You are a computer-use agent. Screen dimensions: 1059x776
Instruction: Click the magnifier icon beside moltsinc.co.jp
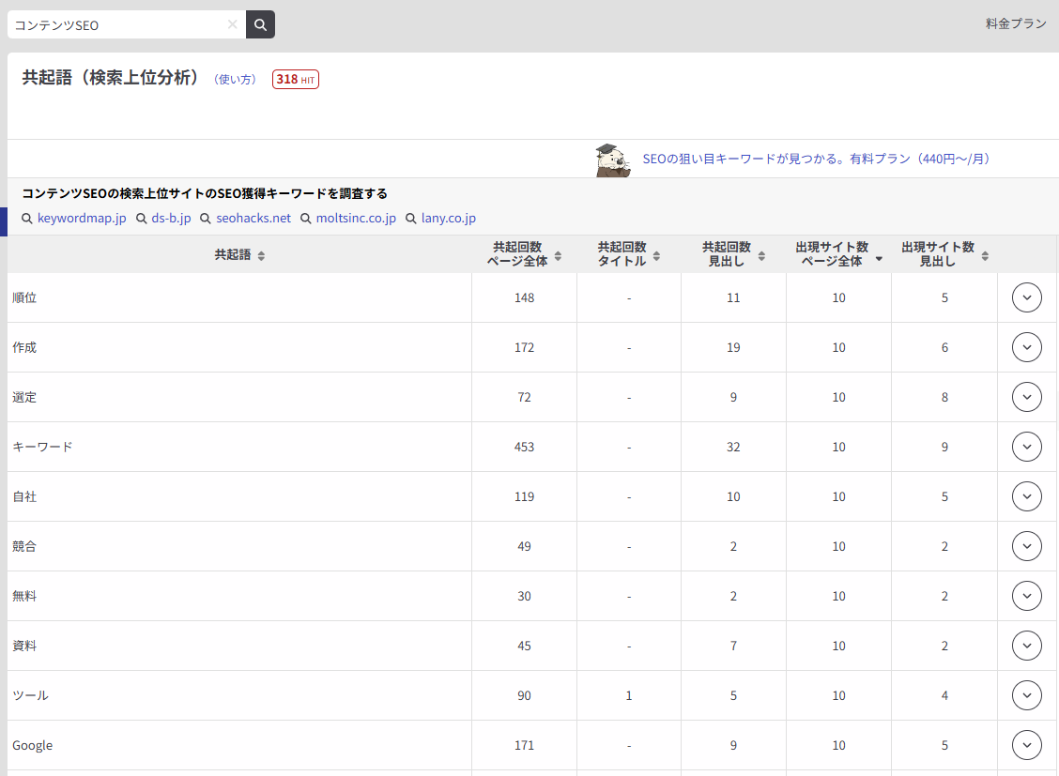[305, 218]
